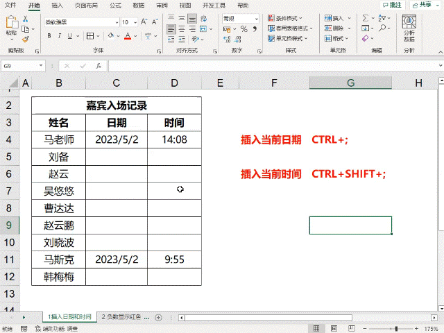Apply the fill color bucket

pyautogui.click(x=111, y=35)
